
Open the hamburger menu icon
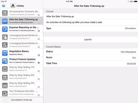coord(3,6)
